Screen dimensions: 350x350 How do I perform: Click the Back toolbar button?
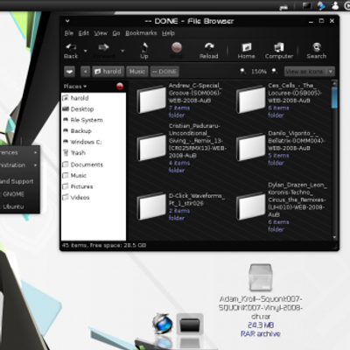click(x=71, y=51)
